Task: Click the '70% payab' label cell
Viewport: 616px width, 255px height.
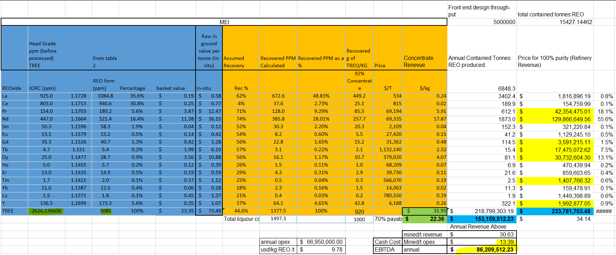Action: tap(388, 219)
